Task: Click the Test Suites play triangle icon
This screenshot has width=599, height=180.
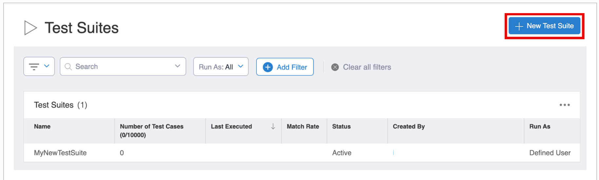Action: coord(30,28)
